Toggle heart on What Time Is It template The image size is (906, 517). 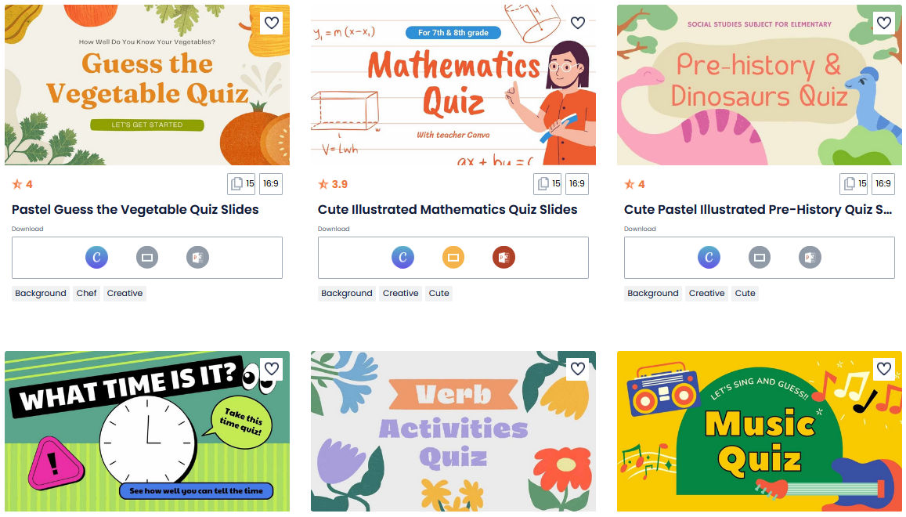point(272,369)
